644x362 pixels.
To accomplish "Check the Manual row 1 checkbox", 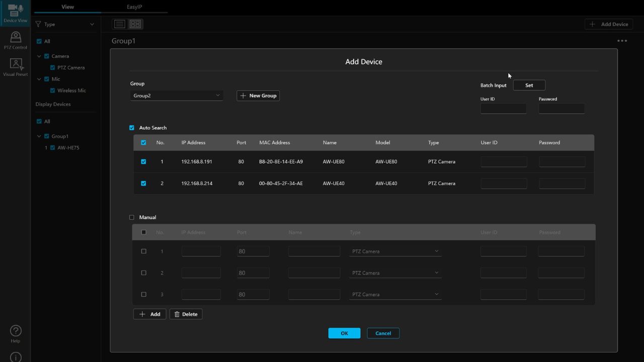I will tap(144, 251).
